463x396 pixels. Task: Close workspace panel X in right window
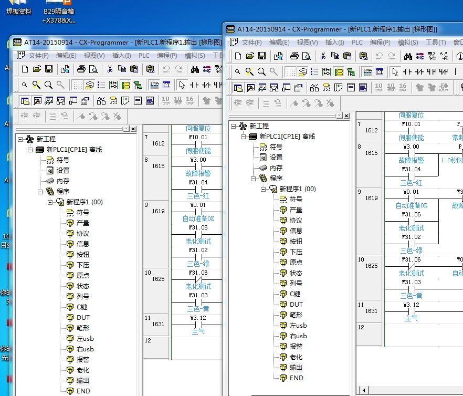point(346,116)
